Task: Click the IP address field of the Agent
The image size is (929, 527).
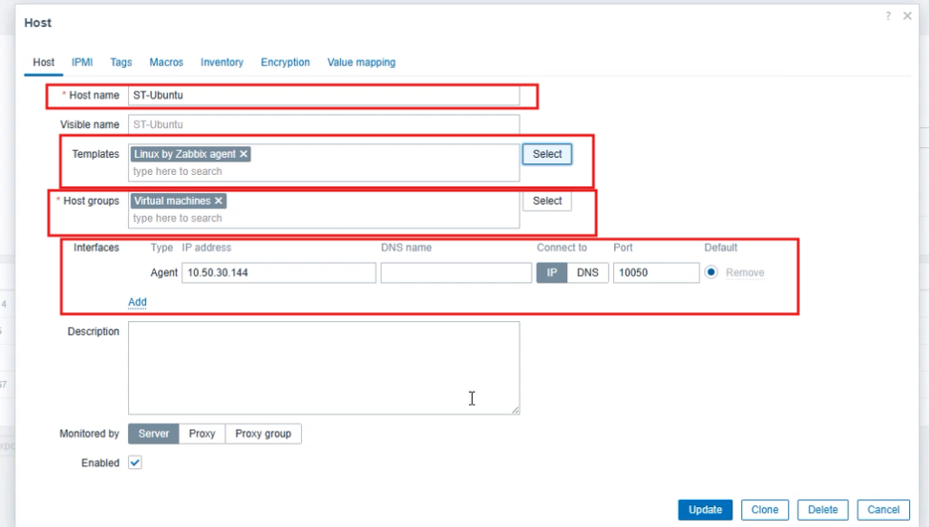Action: click(x=279, y=273)
